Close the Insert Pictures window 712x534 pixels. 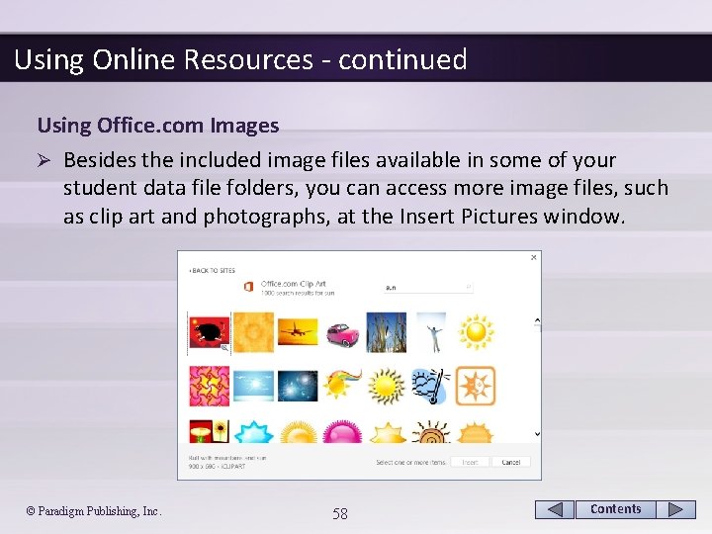tap(534, 257)
